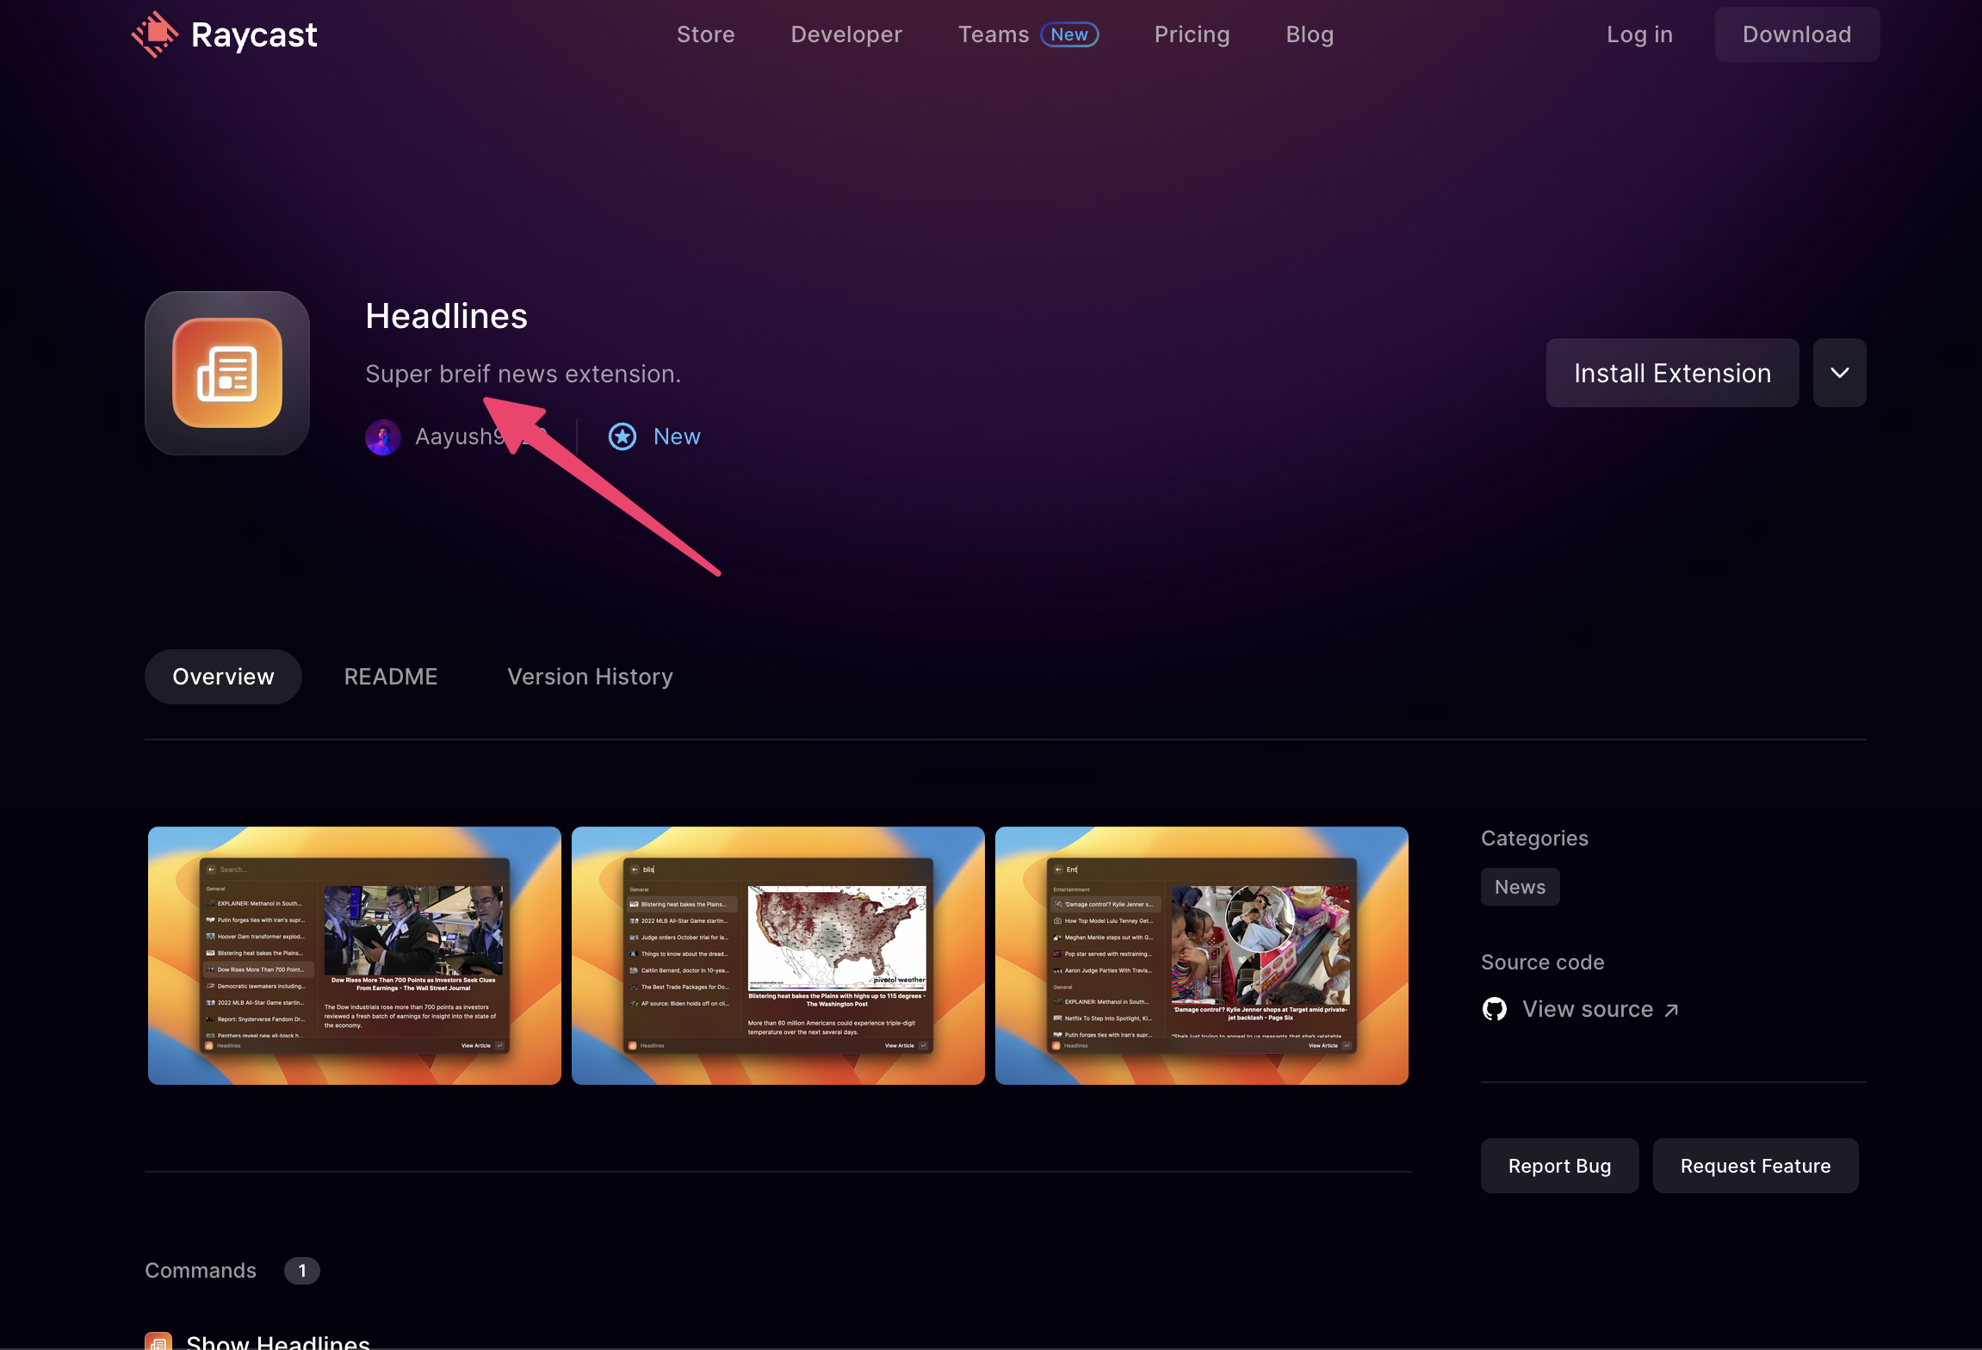Click the star badge icon beside New
Image resolution: width=1982 pixels, height=1350 pixels.
tap(622, 437)
